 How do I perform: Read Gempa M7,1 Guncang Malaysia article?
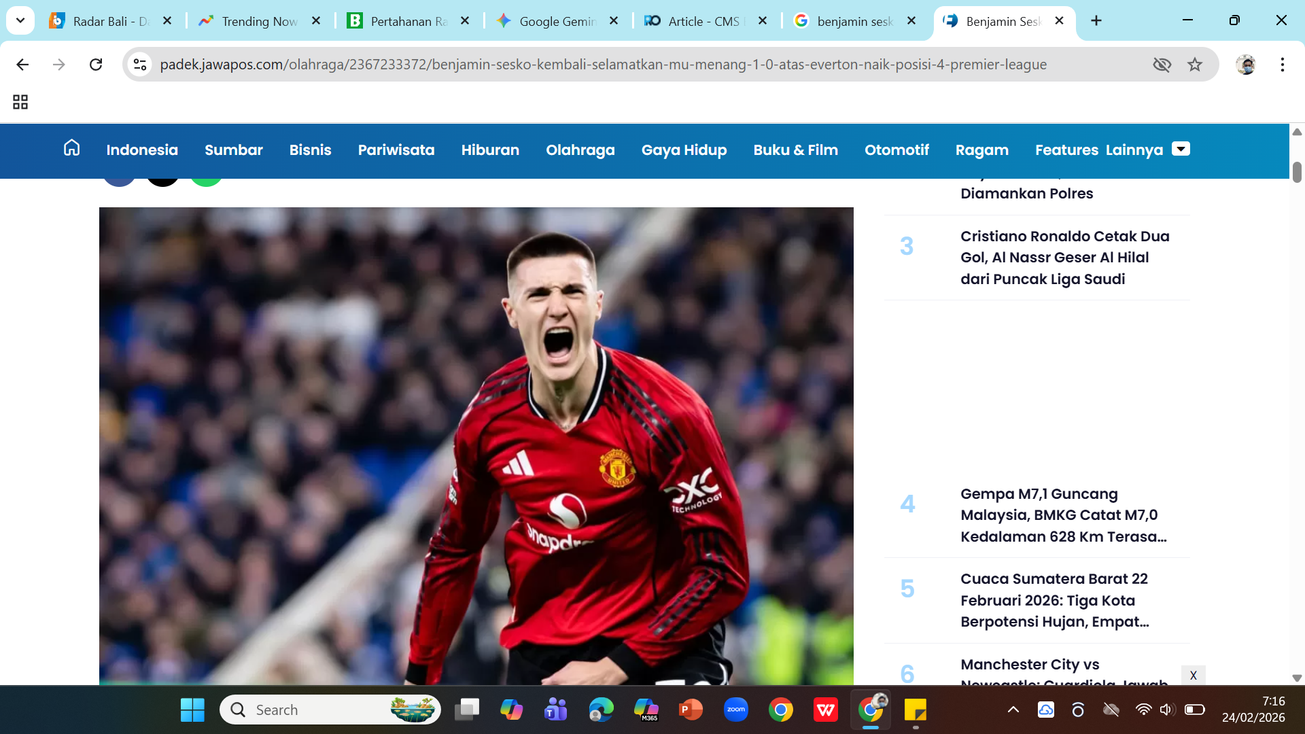pos(1063,515)
